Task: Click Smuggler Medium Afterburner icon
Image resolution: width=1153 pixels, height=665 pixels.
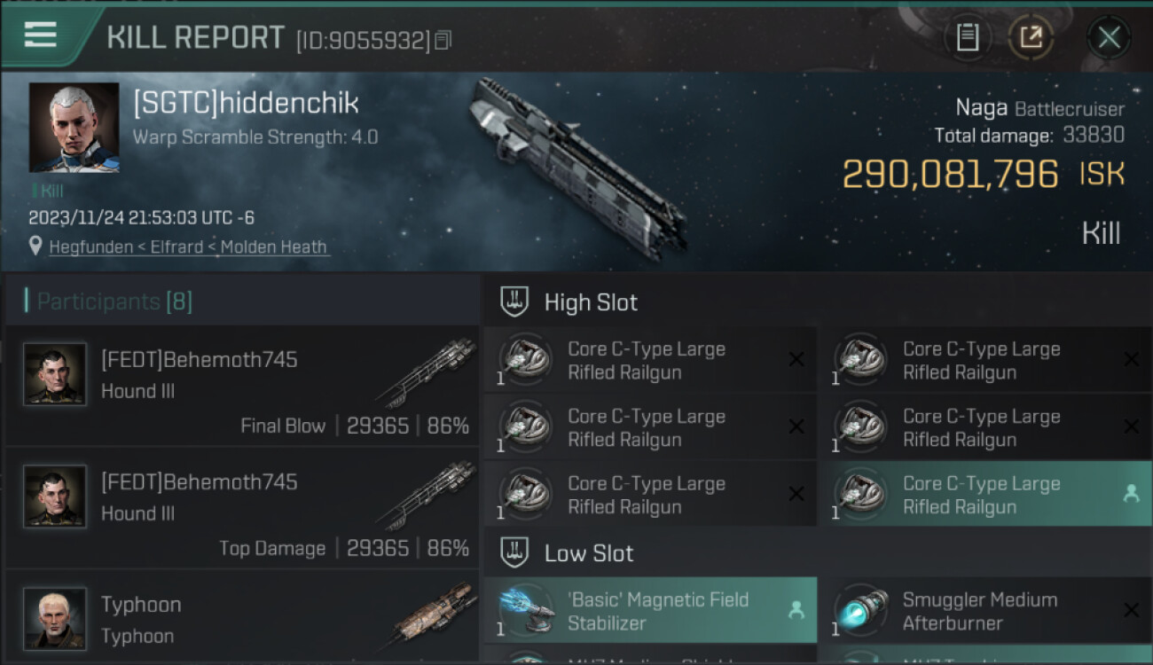Action: pos(861,610)
